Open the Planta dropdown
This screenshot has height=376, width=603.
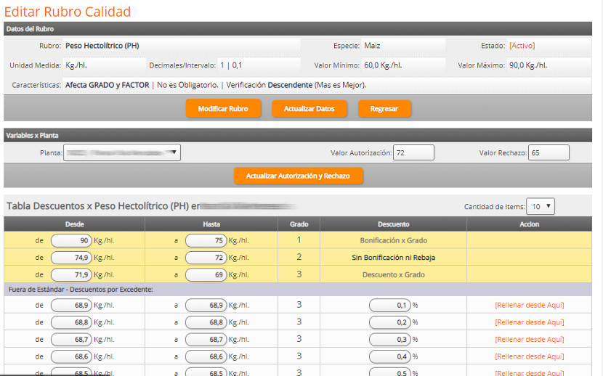click(x=121, y=152)
